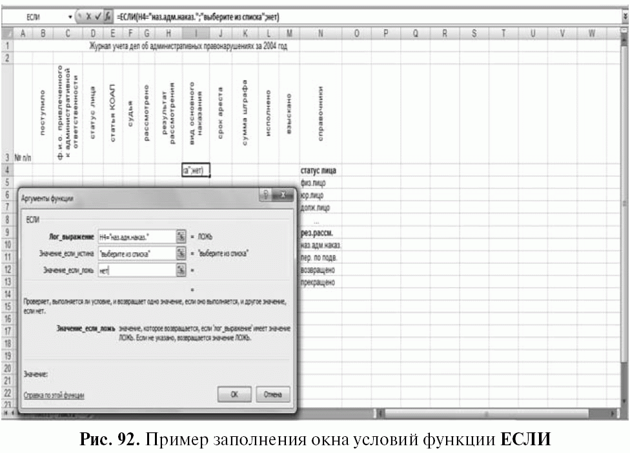Confirm the function arguments with OK
This screenshot has width=630, height=453.
click(234, 394)
